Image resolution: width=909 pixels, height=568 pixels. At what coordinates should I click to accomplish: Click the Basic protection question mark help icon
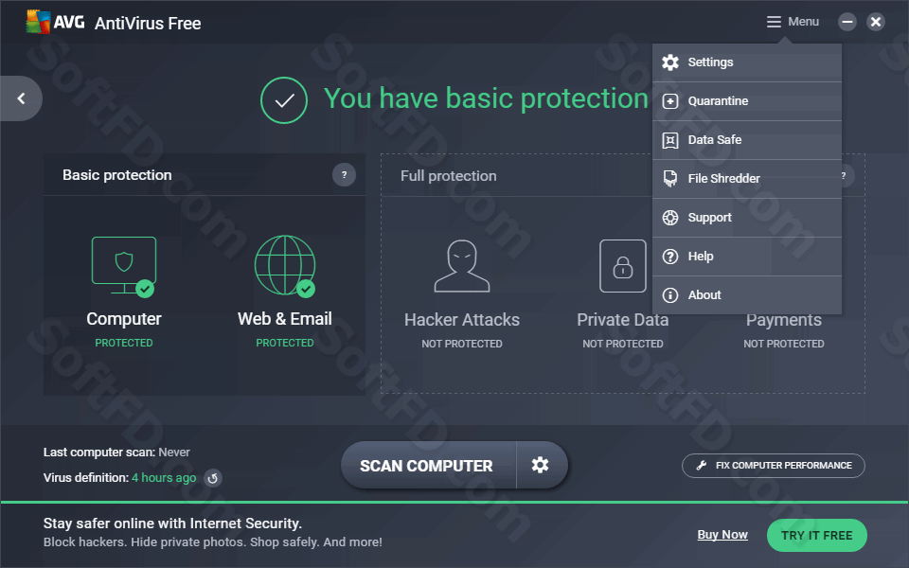point(344,174)
